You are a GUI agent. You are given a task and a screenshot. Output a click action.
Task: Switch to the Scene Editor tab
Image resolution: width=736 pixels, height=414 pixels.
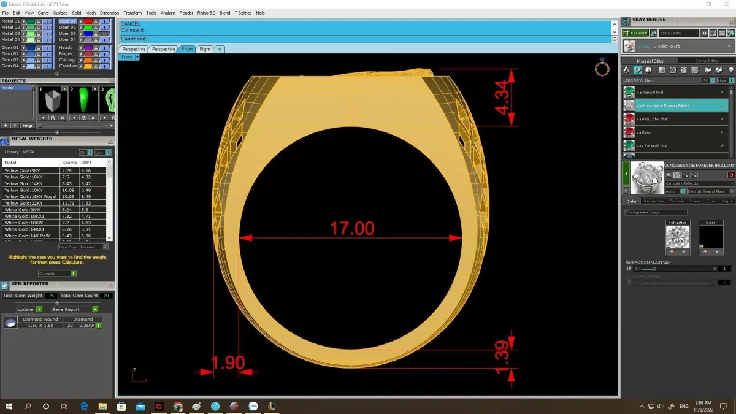[707, 61]
